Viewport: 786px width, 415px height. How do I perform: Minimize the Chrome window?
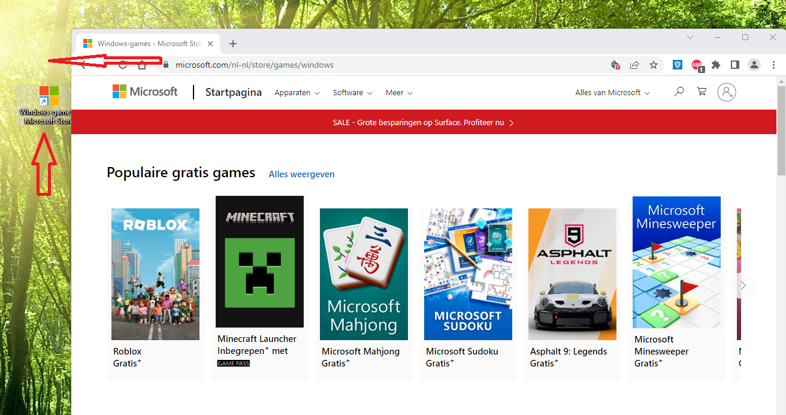[x=718, y=37]
